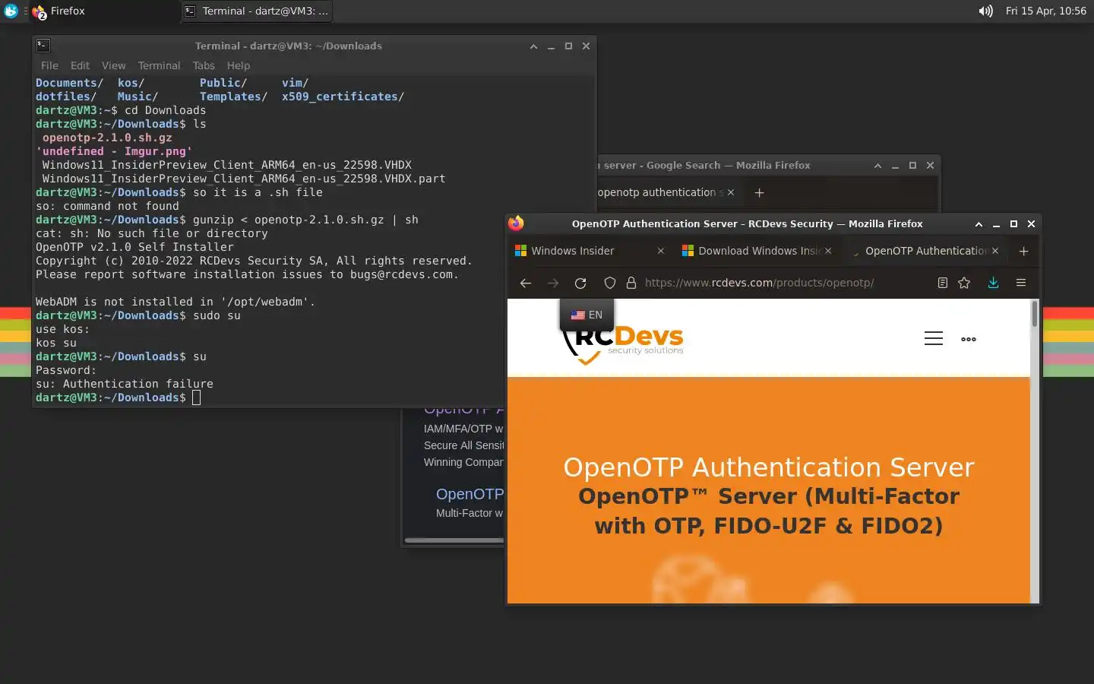
Task: Open the applications menu icon in panel
Action: (x=11, y=11)
